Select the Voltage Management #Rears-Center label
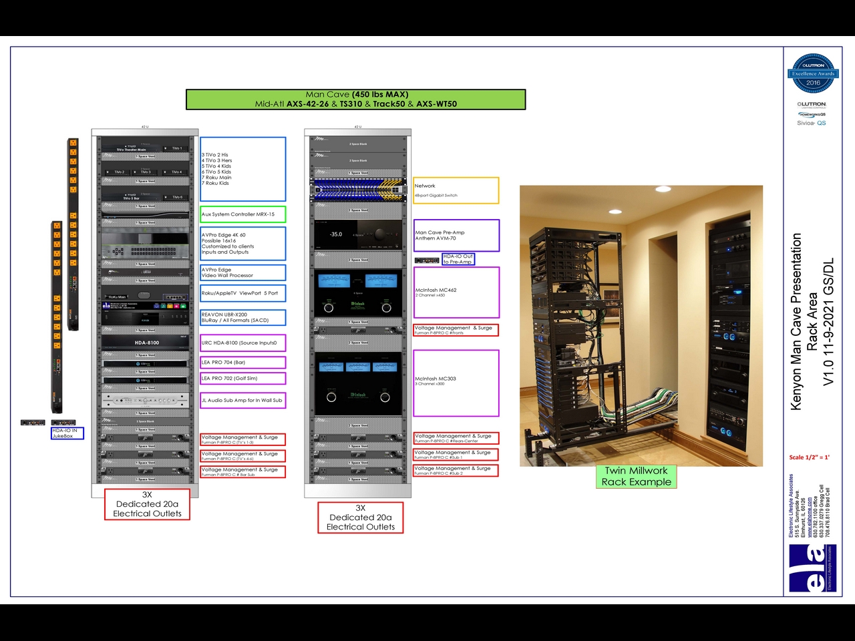 click(x=456, y=438)
